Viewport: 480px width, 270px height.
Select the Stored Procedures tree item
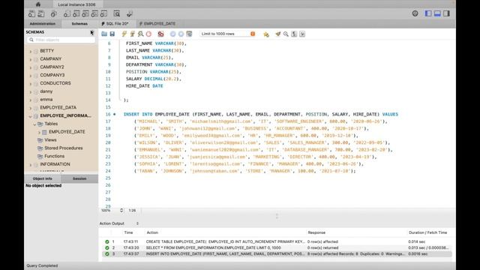pyautogui.click(x=64, y=148)
